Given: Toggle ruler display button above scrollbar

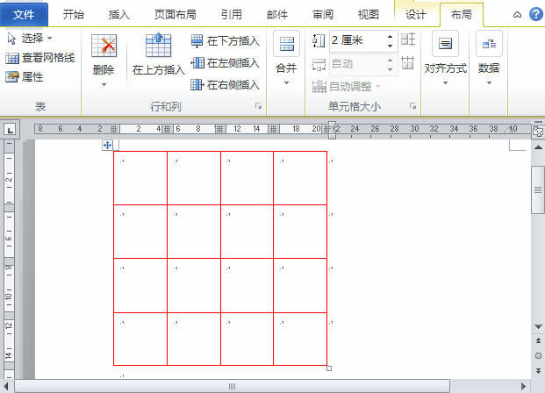Looking at the screenshot, I should (x=537, y=132).
